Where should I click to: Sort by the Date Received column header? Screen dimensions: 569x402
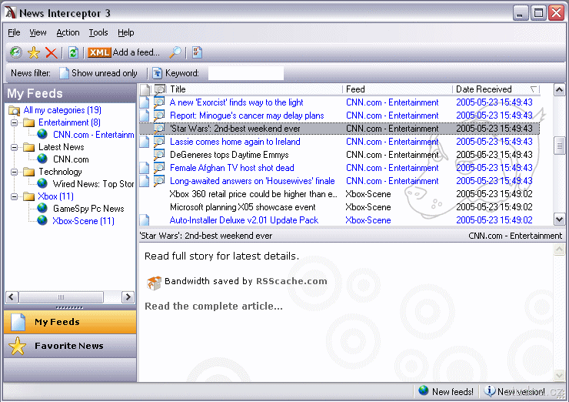pyautogui.click(x=484, y=89)
